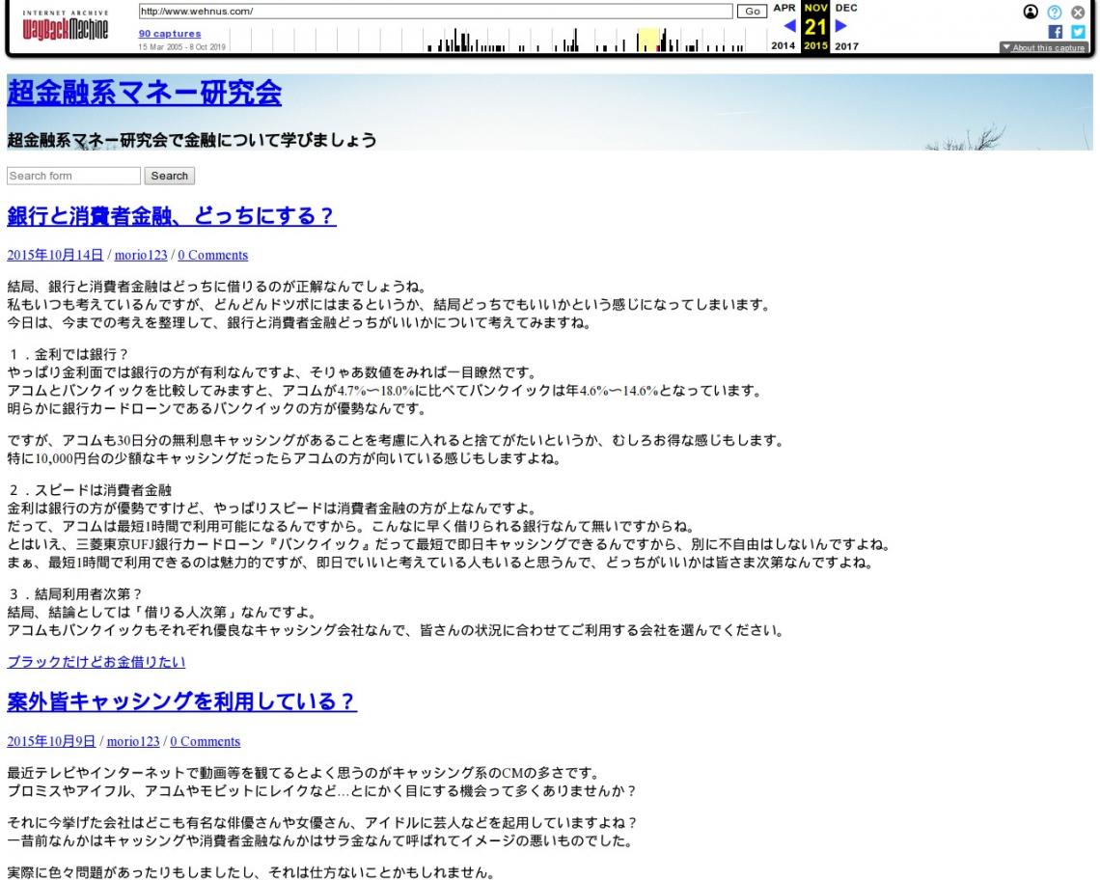Image resolution: width=1100 pixels, height=880 pixels.
Task: Open the Wayback user account icon
Action: 1031,12
